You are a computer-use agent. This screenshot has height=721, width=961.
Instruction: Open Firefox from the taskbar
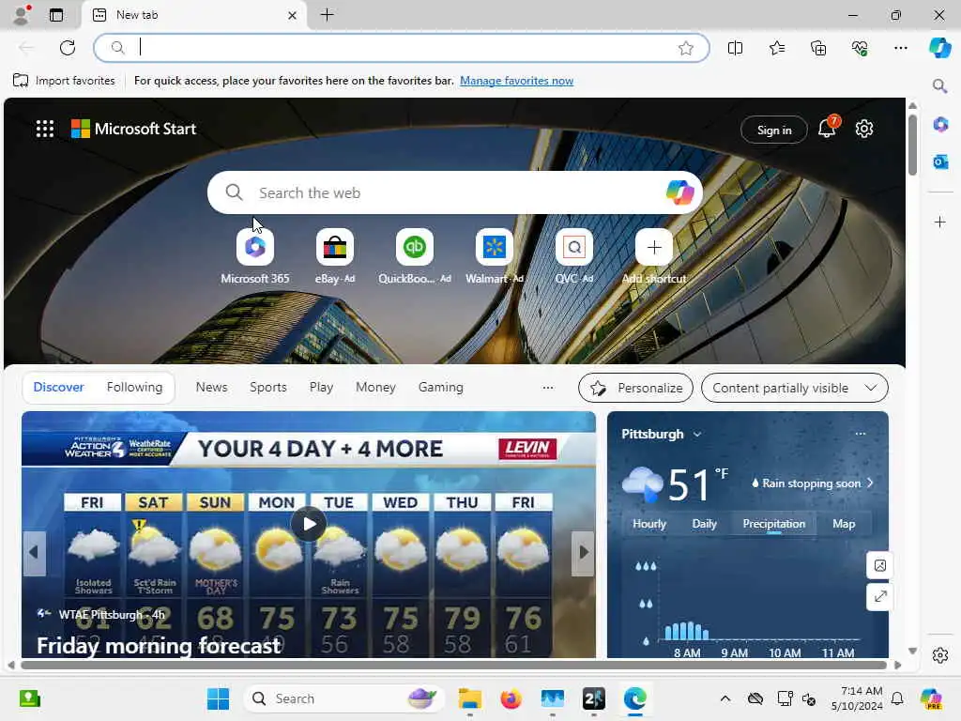[x=511, y=698]
